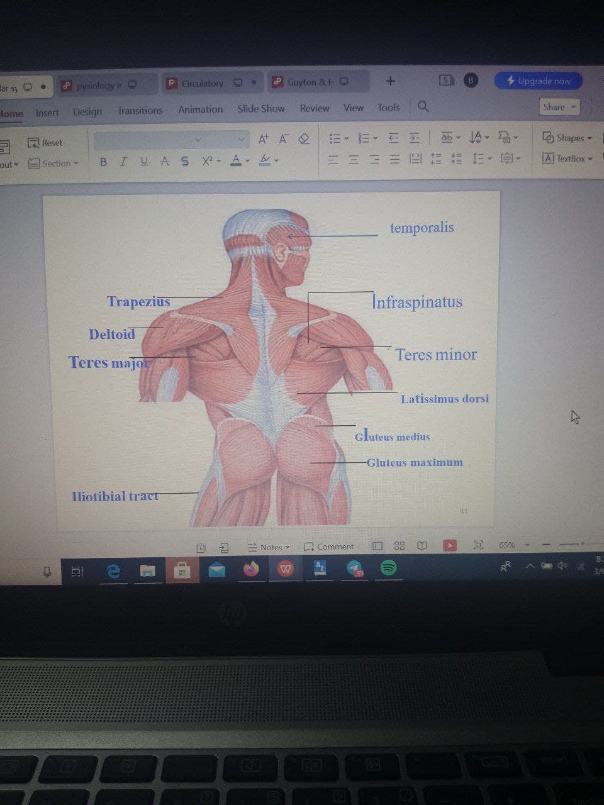Clear formatting with the eraser icon
This screenshot has height=805, width=604.
[304, 139]
